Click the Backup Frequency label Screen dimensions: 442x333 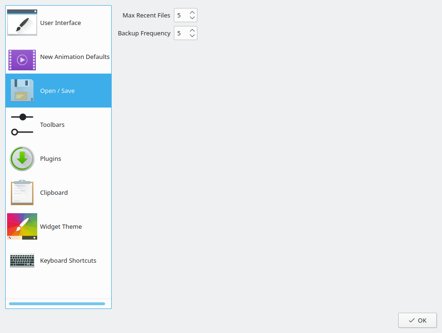pos(144,33)
